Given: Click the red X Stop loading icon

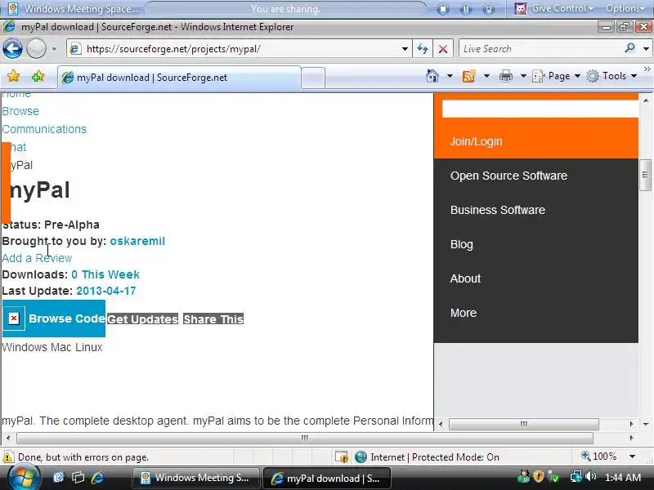Looking at the screenshot, I should (x=443, y=49).
